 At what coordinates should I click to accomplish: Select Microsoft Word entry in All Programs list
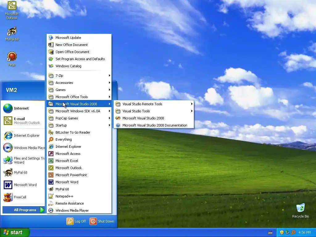79,182
